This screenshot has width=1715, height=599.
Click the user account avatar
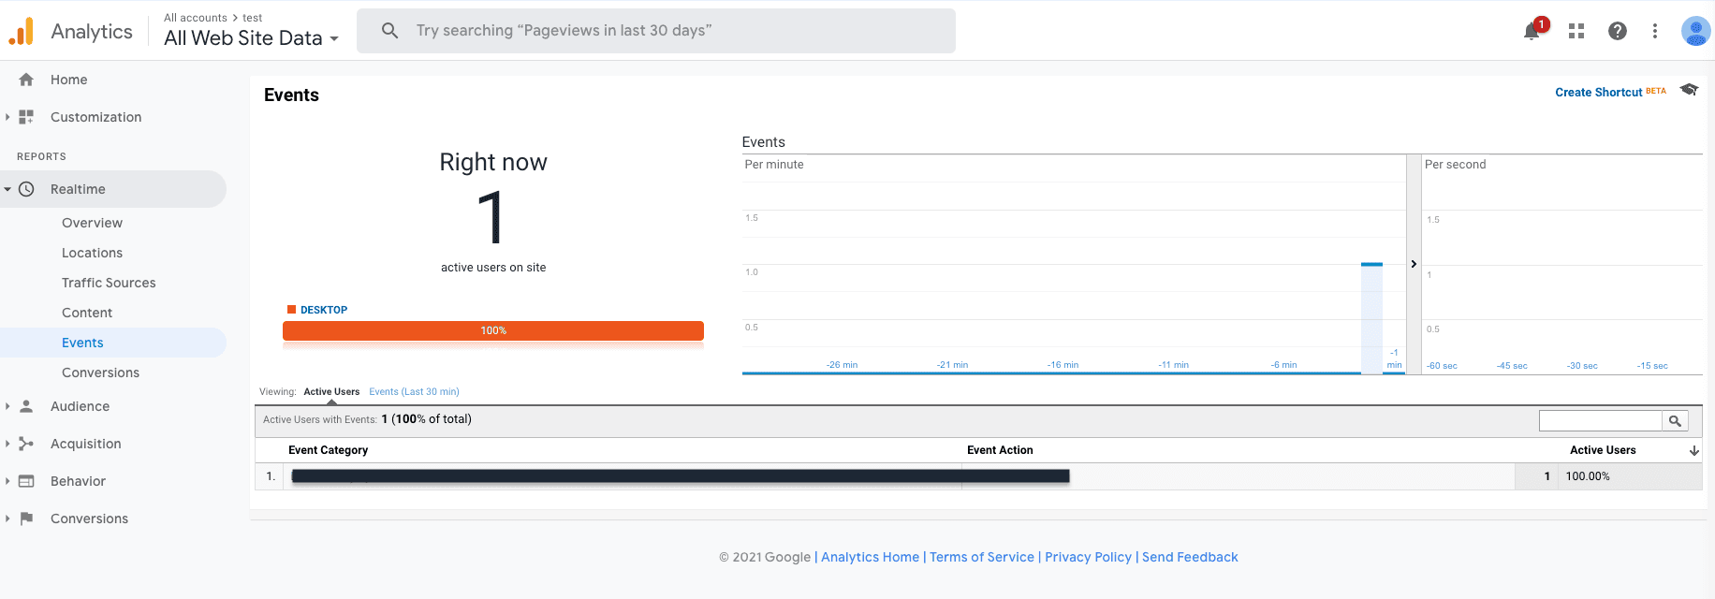1694,31
